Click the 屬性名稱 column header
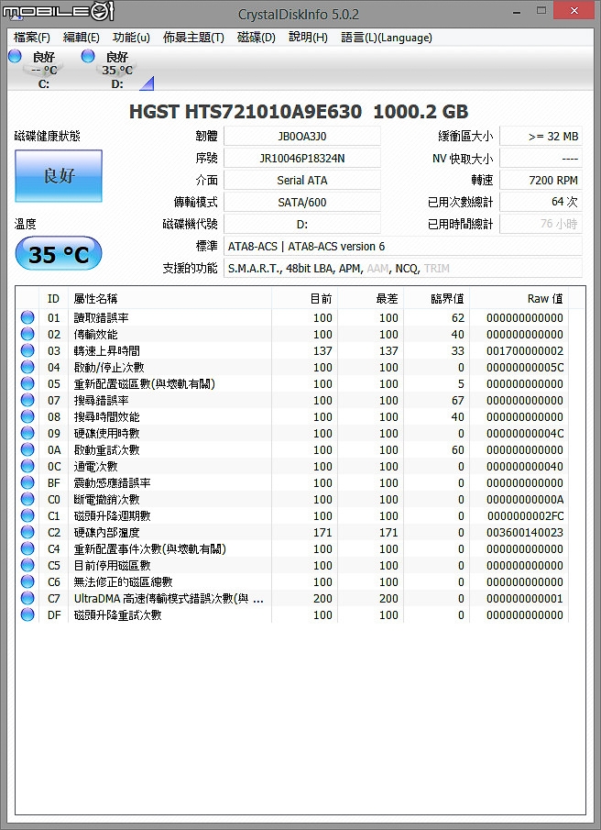The width and height of the screenshot is (601, 830). [169, 299]
